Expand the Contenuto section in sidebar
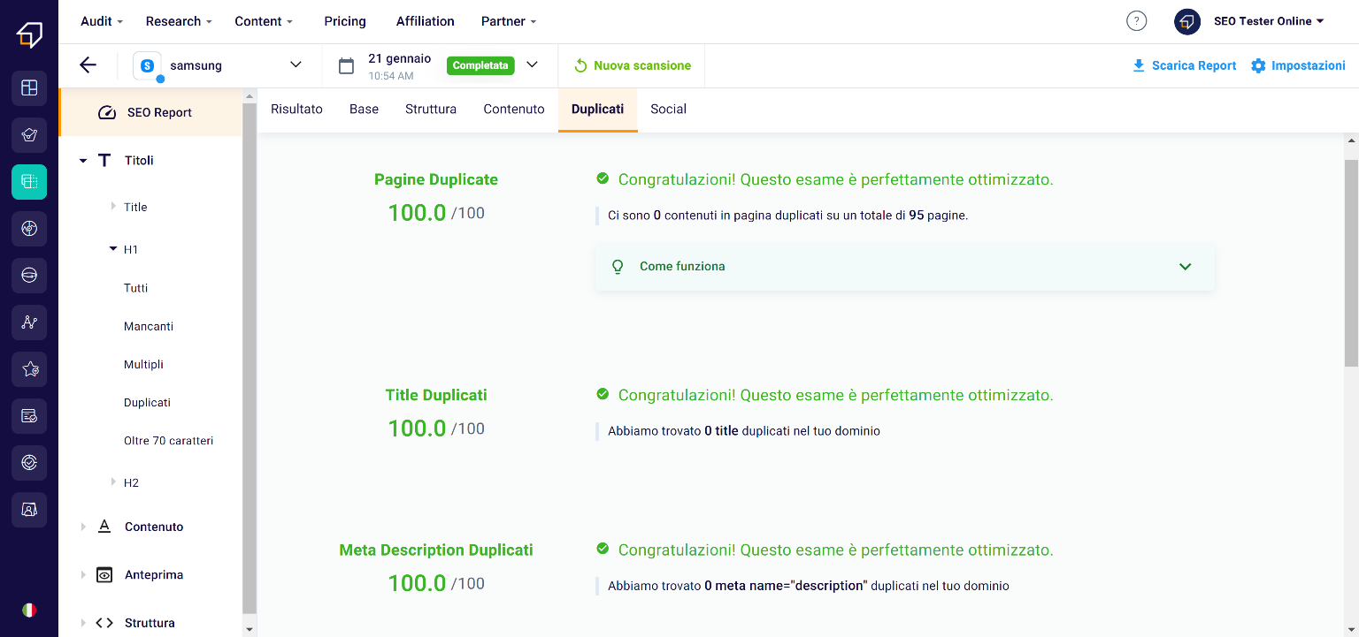This screenshot has width=1359, height=637. (83, 527)
